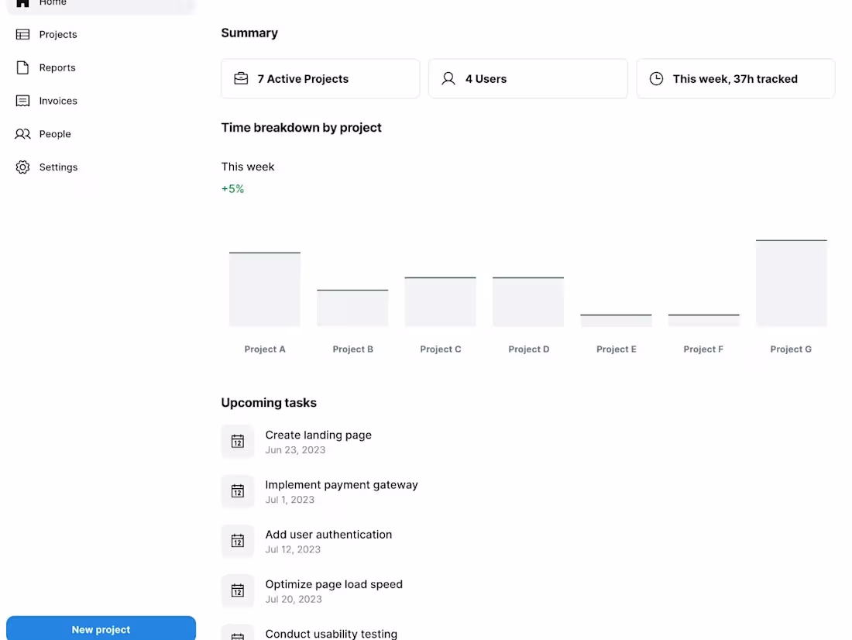Click the 7 Active Projects summary card
The height and width of the screenshot is (640, 852).
[x=320, y=78]
